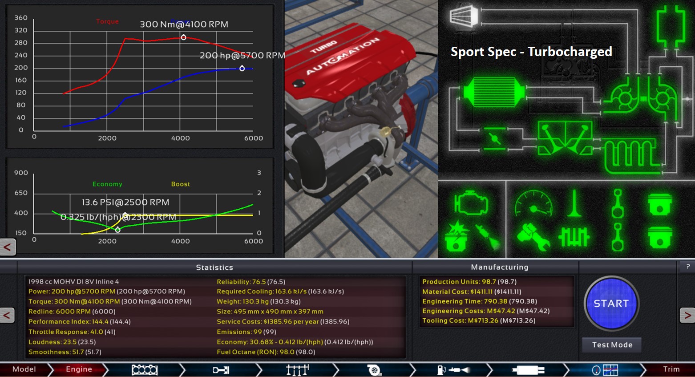The image size is (695, 377).
Task: Switch to the Engine tab
Action: [x=79, y=369]
